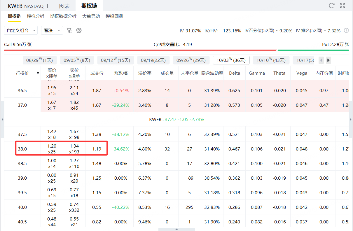This screenshot has width=353, height=231.
Task: Click the 内在价值 column header
Action: click(x=324, y=73)
